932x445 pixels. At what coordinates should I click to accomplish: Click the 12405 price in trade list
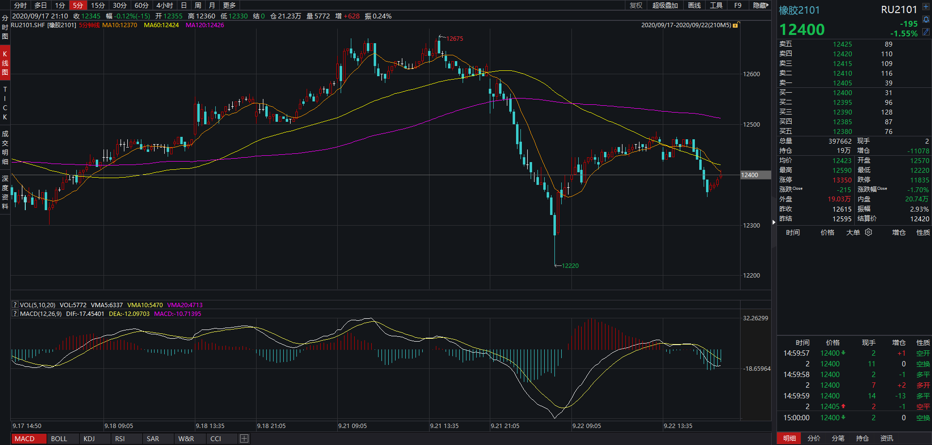(830, 407)
